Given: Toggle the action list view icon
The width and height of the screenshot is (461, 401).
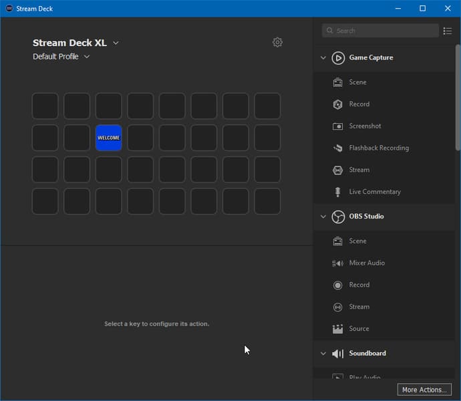Looking at the screenshot, I should (x=448, y=31).
